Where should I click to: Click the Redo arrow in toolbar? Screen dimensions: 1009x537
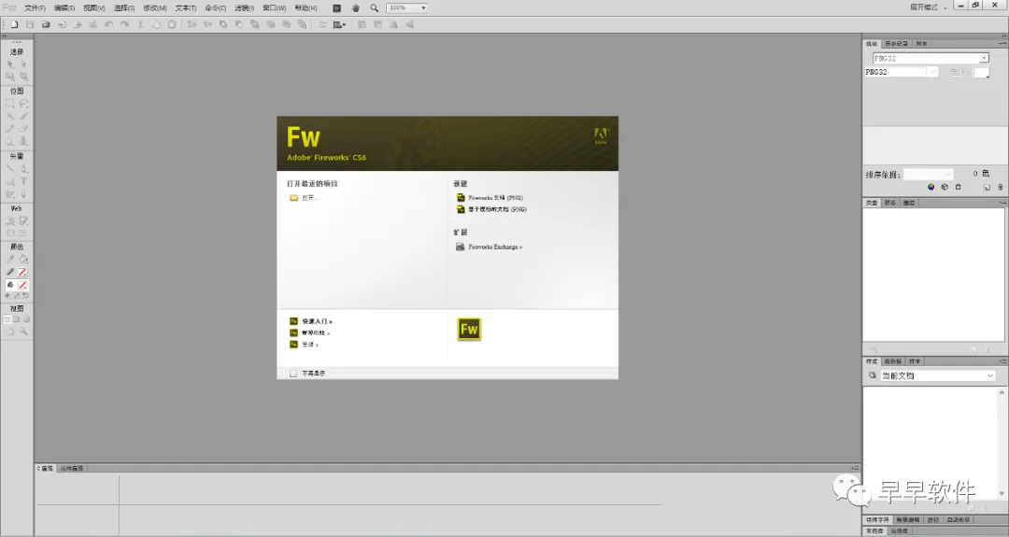[124, 24]
